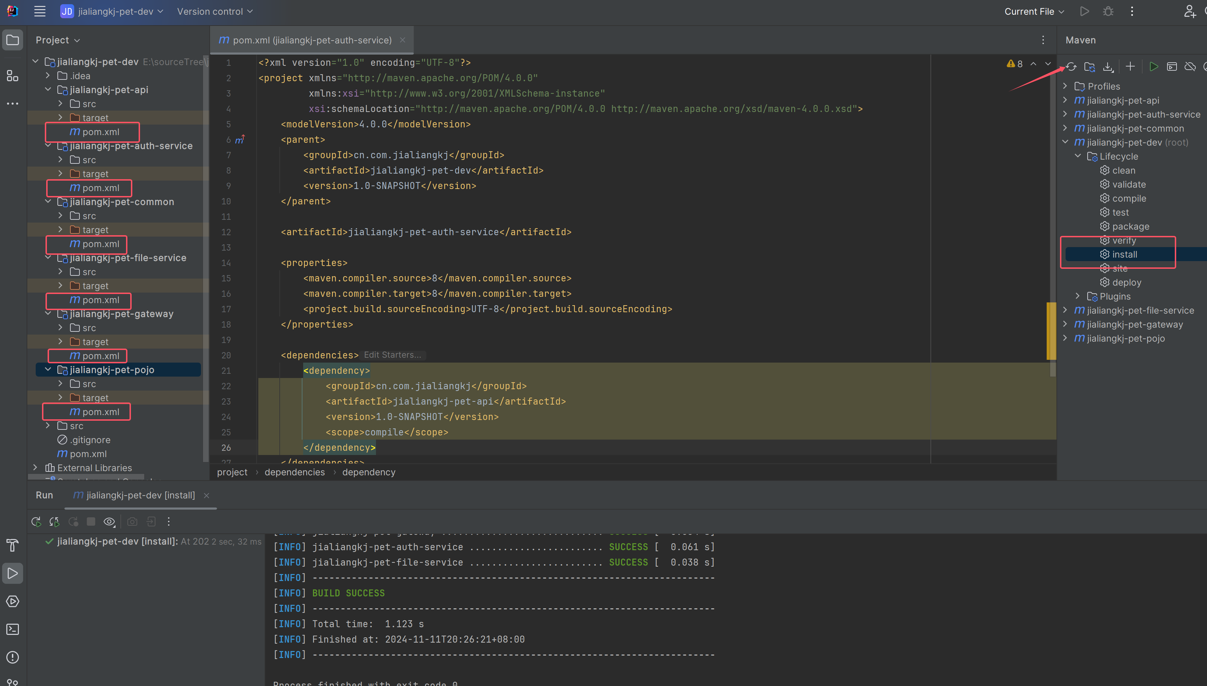Select the jialiangkj-pet-dev [install] result row
Screen dimensions: 1207x686
(153, 541)
